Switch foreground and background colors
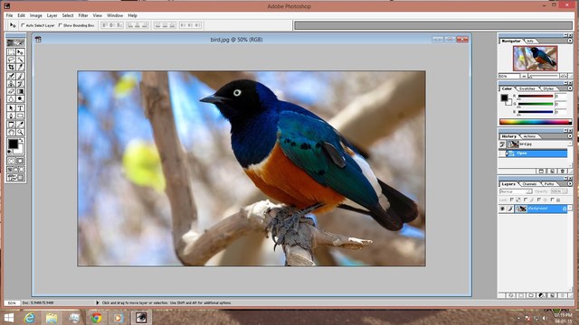The height and width of the screenshot is (325, 579). pos(21,141)
